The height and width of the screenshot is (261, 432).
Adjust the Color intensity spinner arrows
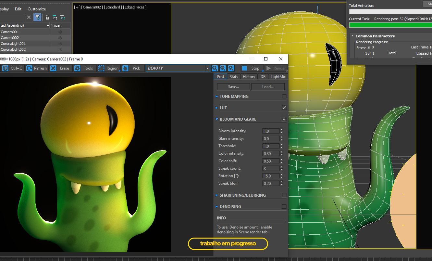point(281,153)
